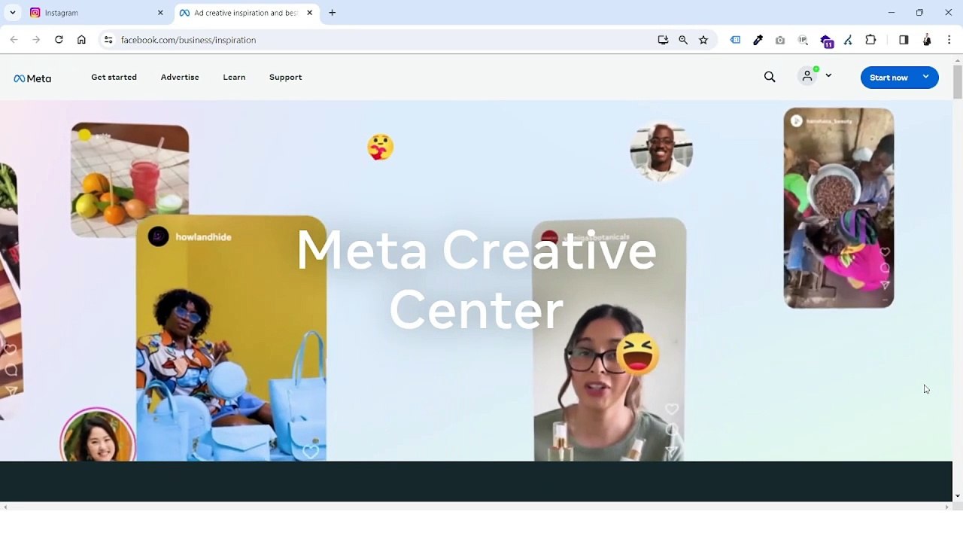
Task: Open the Chrome profile avatar
Action: point(927,40)
